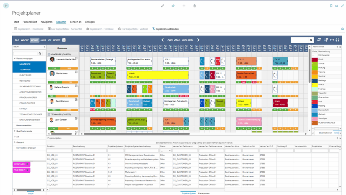
Task: Open the calendar date picker icon
Action: (x=64, y=40)
